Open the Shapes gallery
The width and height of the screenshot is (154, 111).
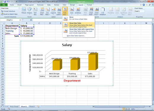coord(29,11)
